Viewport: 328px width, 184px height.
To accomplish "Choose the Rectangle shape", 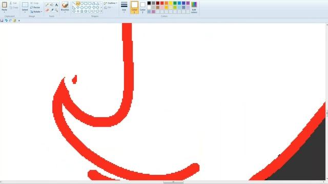I will 86,4.
